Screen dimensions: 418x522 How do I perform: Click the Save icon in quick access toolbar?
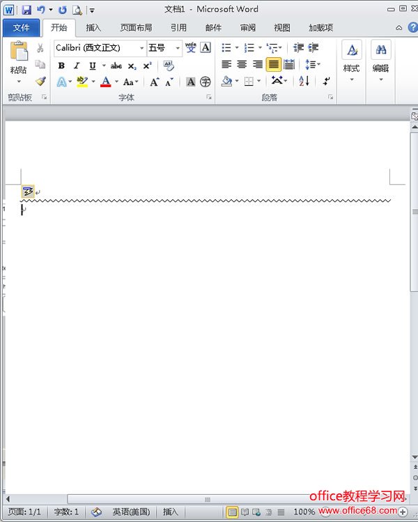point(26,10)
